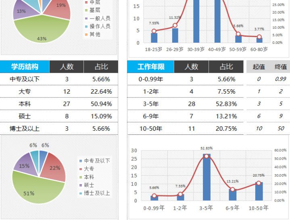290x220 pixels.
Task: Click the 50.94% percentage cell
Action: 101,104
